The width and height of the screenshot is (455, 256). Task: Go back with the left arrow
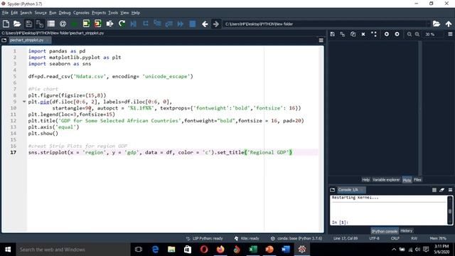click(x=205, y=24)
